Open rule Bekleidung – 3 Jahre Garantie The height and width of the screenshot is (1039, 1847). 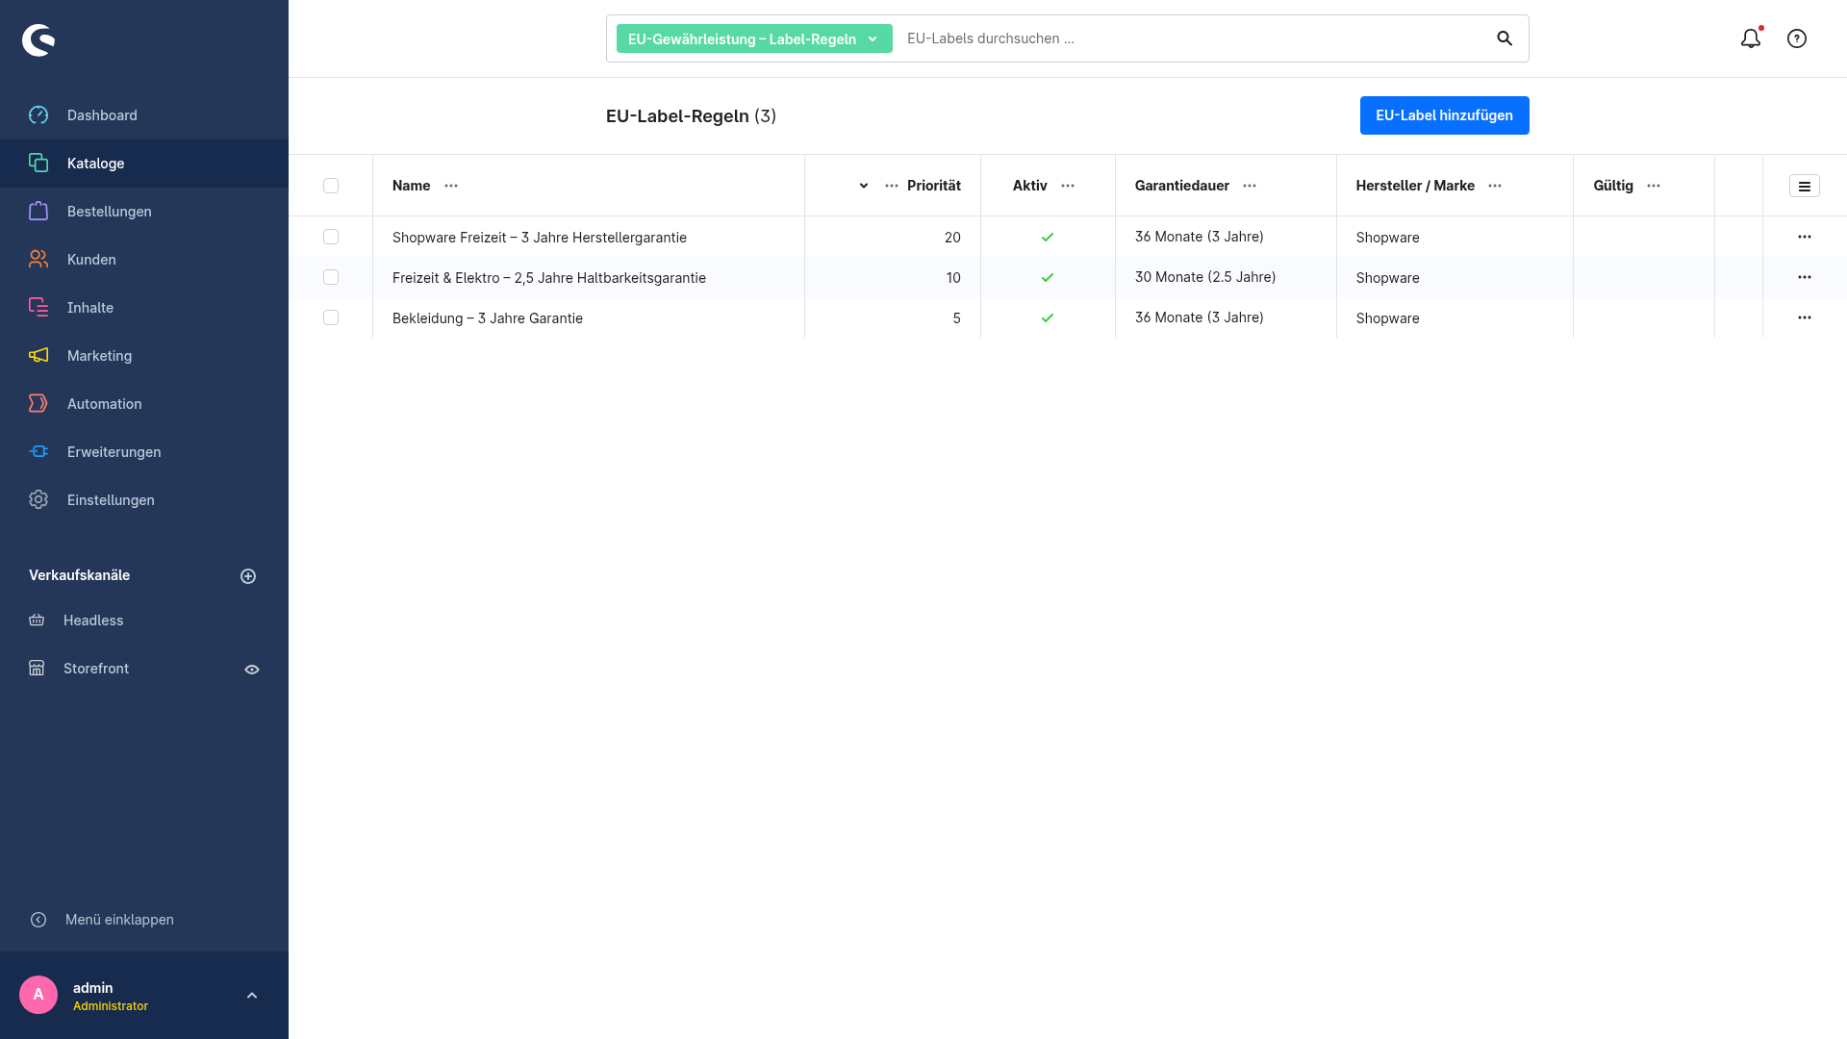click(x=488, y=318)
